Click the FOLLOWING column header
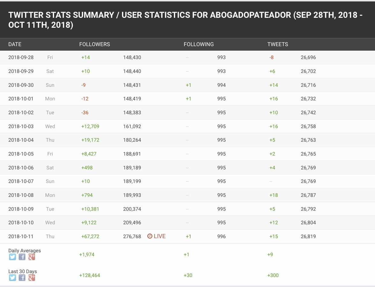The height and width of the screenshot is (287, 375). pyautogui.click(x=199, y=44)
